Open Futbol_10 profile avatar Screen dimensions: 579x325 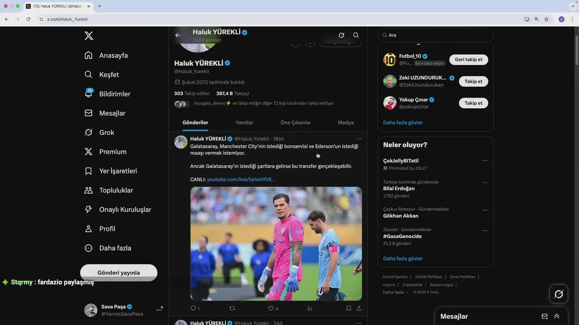point(390,60)
